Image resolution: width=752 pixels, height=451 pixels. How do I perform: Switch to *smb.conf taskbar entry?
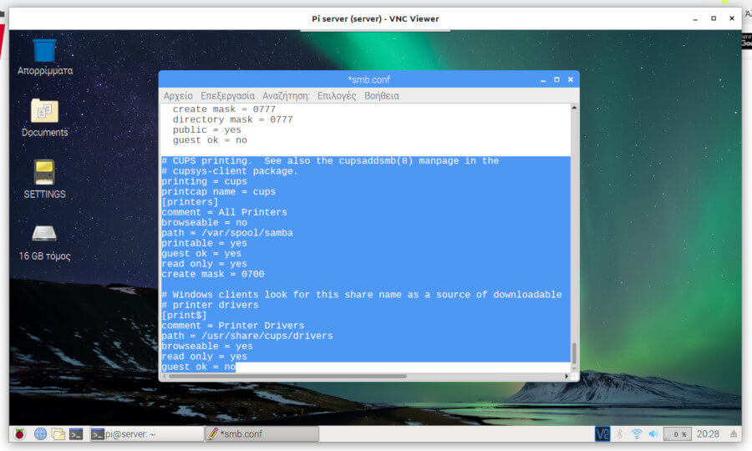click(262, 433)
